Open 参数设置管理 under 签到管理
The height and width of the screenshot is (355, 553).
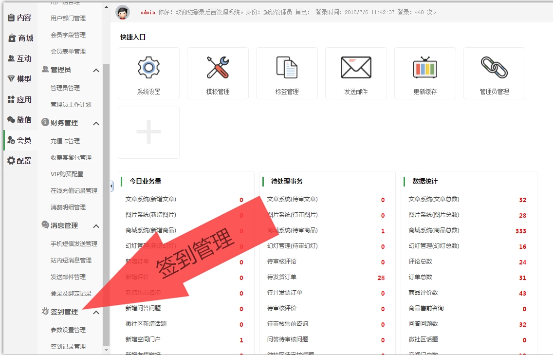[68, 330]
